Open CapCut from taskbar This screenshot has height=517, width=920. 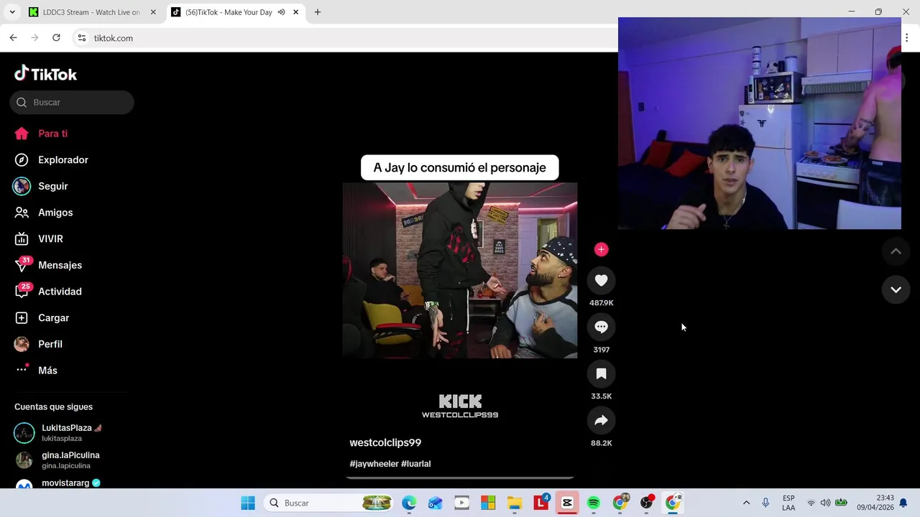click(567, 503)
